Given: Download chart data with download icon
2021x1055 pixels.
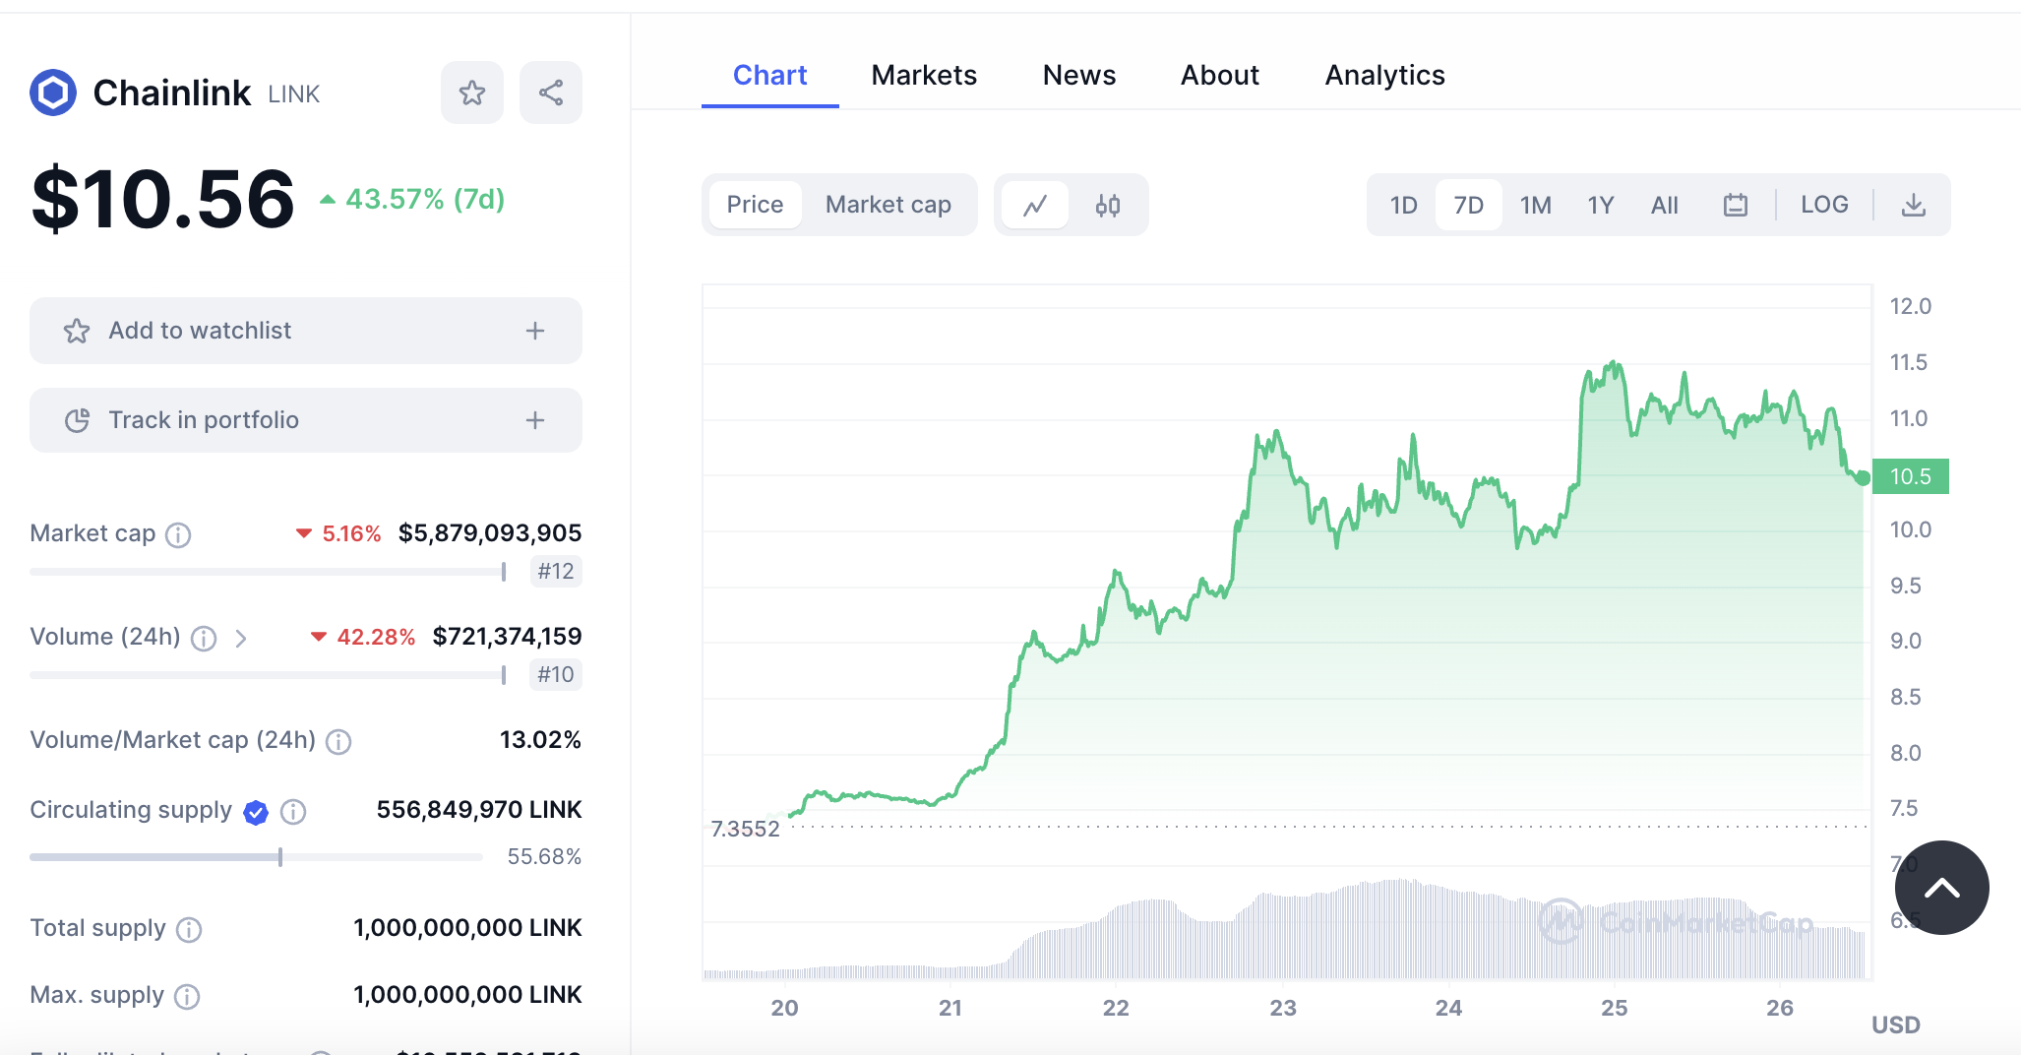Looking at the screenshot, I should click(1913, 205).
